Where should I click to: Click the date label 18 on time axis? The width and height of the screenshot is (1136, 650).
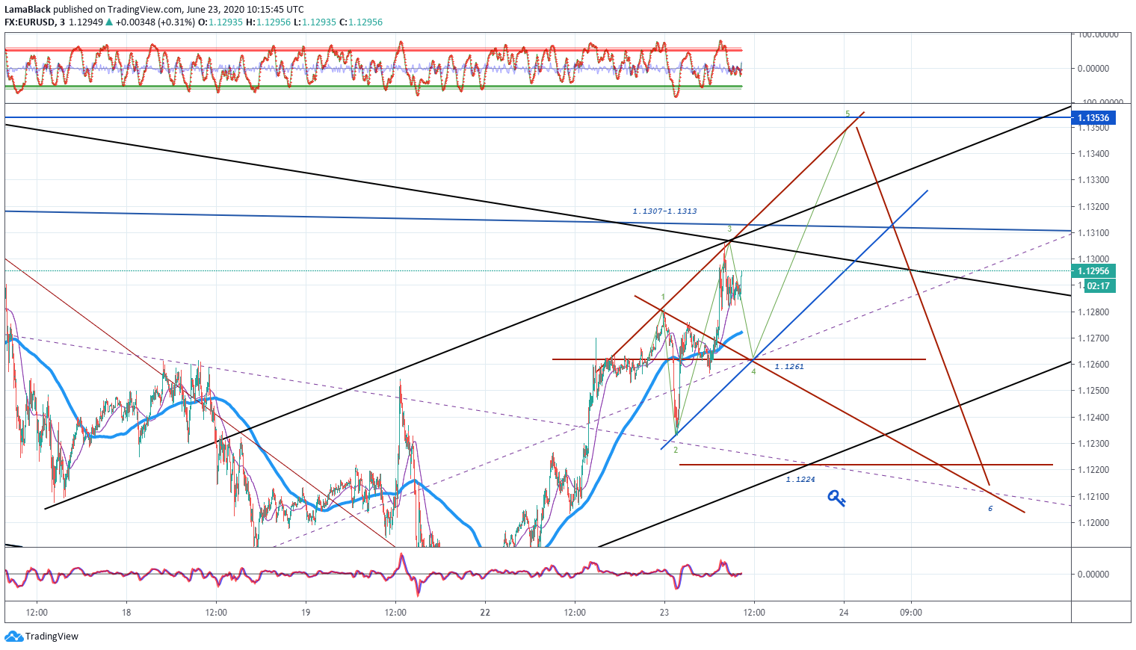click(x=126, y=613)
